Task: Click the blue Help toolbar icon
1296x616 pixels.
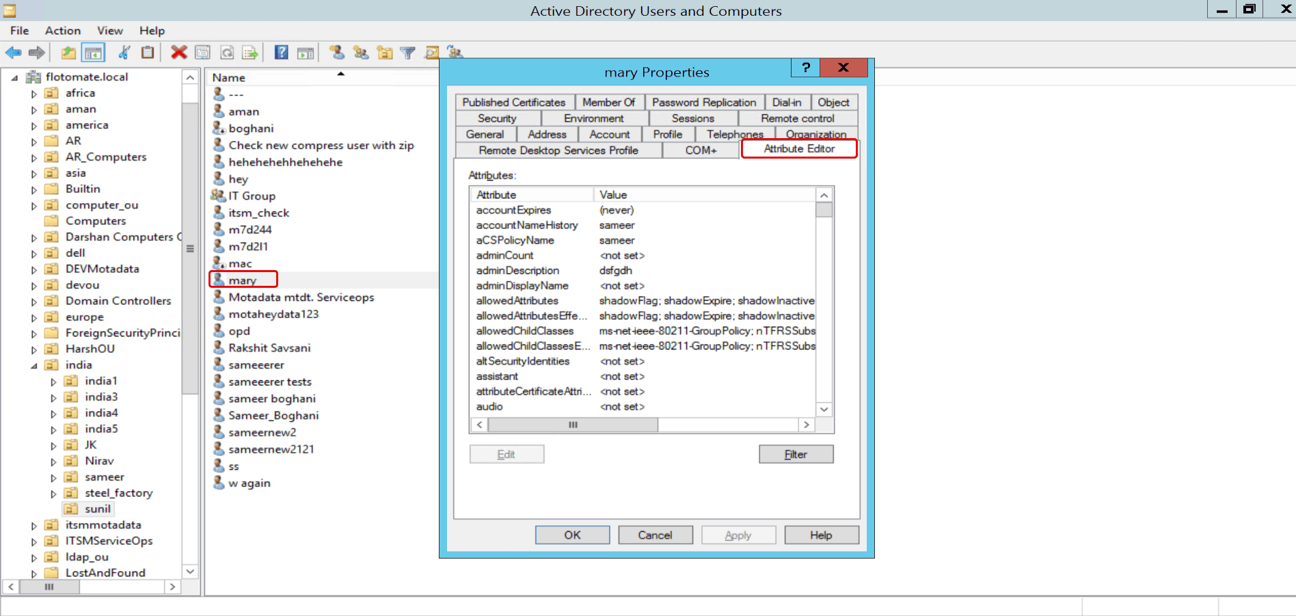Action: click(281, 53)
